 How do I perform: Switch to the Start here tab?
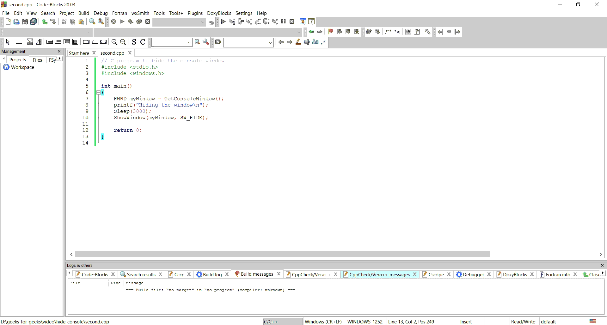pyautogui.click(x=78, y=53)
